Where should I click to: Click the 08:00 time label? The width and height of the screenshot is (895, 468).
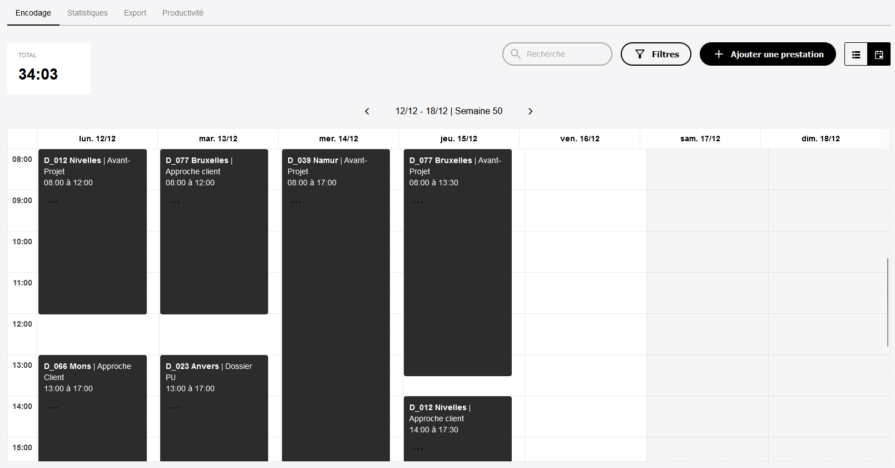coord(22,160)
